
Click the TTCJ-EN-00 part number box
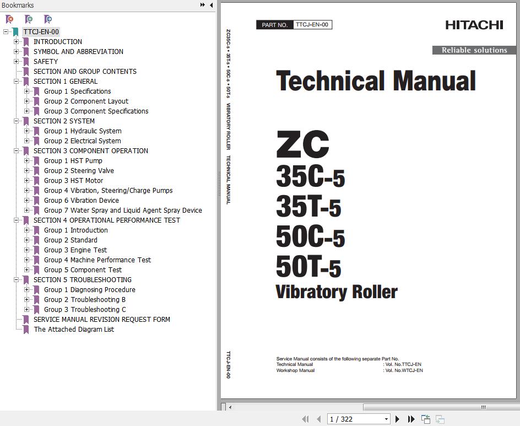pyautogui.click(x=312, y=25)
